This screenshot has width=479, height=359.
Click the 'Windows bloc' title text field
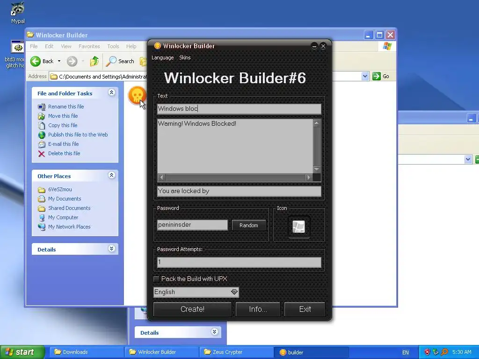point(239,109)
